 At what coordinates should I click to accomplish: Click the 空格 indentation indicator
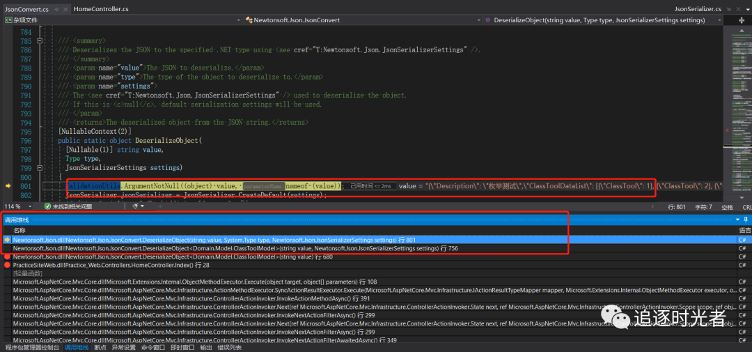[728, 207]
